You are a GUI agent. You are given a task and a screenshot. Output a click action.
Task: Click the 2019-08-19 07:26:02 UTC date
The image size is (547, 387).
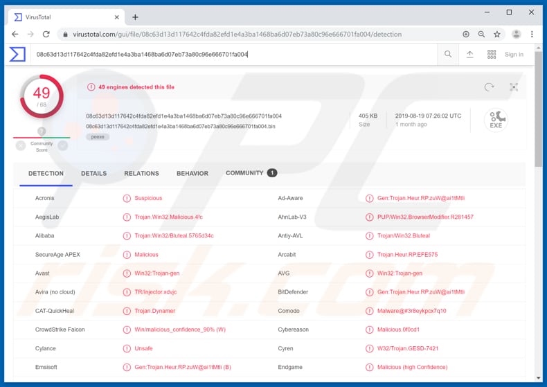[x=428, y=116]
